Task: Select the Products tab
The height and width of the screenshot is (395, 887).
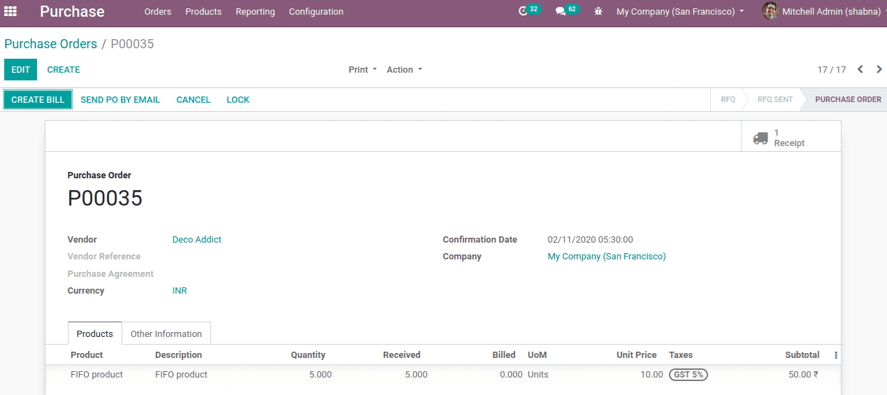Action: click(x=95, y=333)
